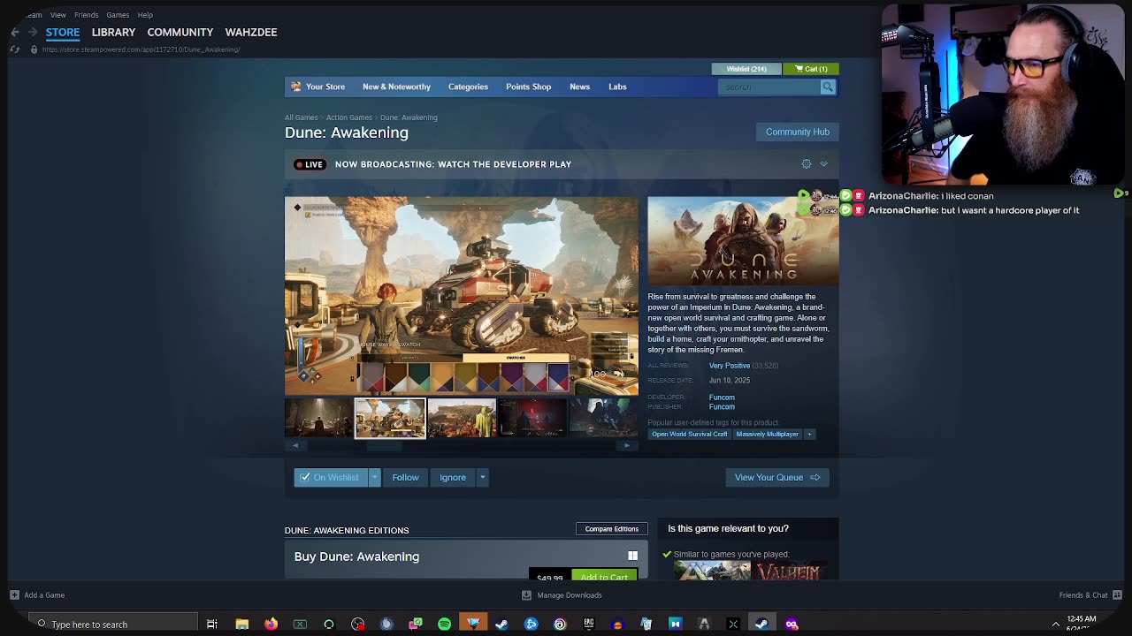The width and height of the screenshot is (1132, 636).
Task: Expand more tags with the plus button
Action: [809, 435]
